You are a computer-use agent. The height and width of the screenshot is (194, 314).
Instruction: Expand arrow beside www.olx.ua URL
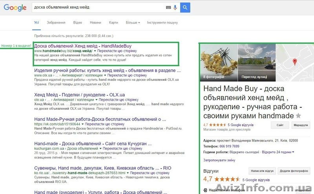click(105, 75)
